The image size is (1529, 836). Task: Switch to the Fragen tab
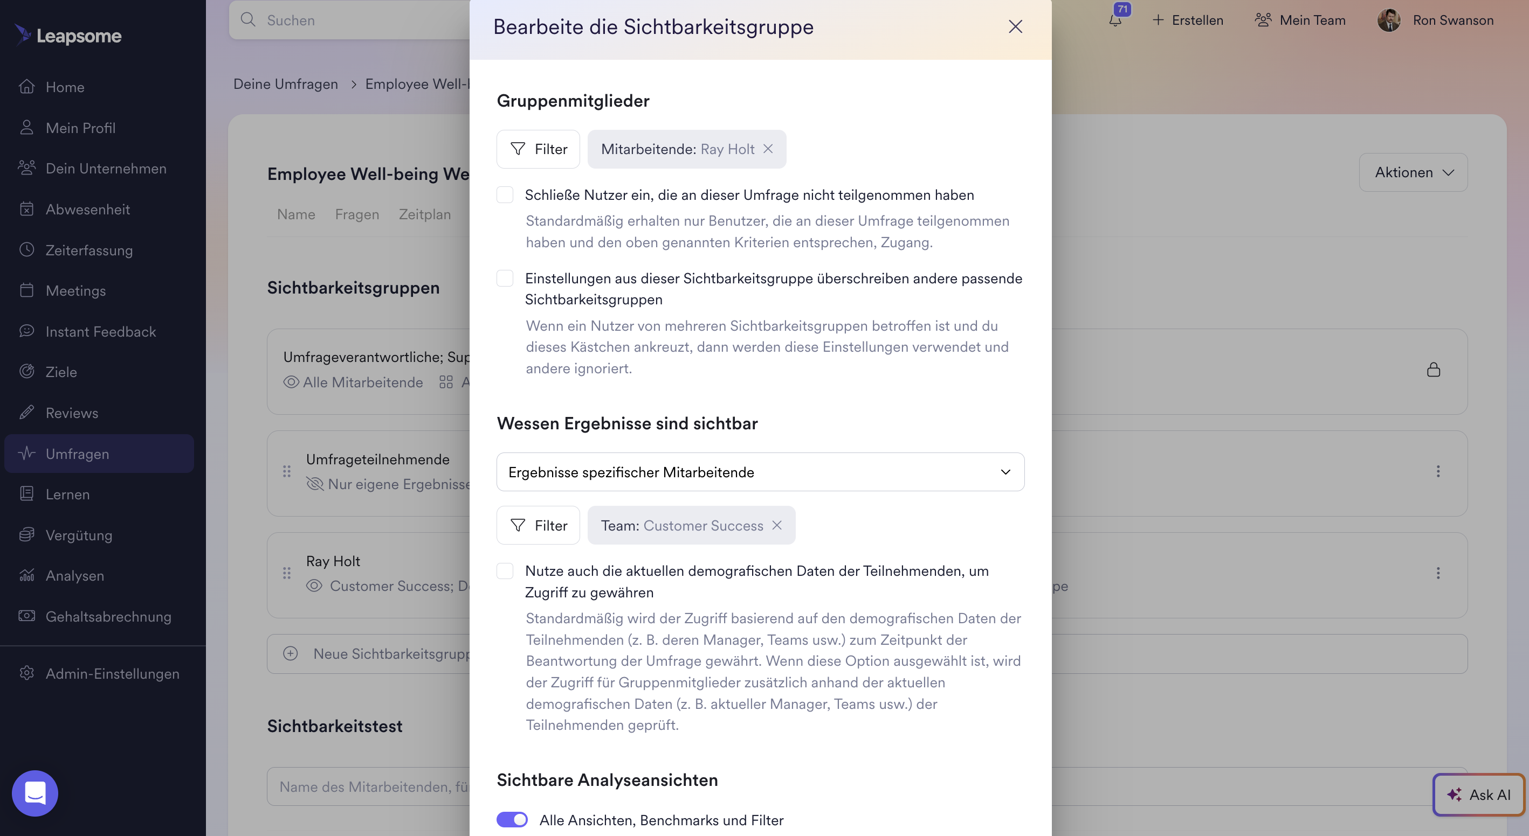[357, 214]
